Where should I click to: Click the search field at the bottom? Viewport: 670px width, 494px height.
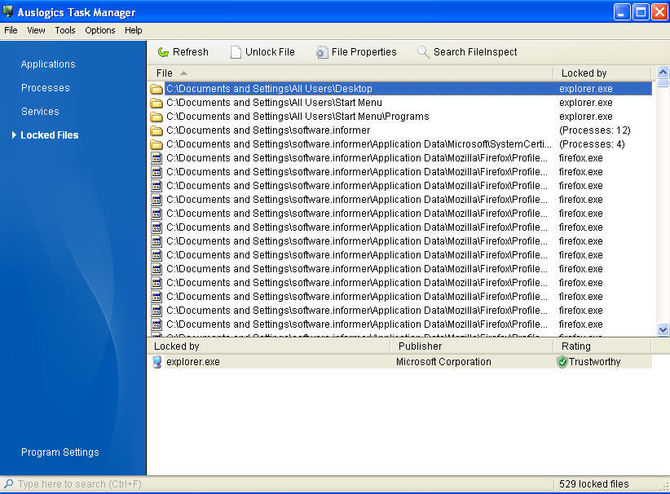[73, 484]
